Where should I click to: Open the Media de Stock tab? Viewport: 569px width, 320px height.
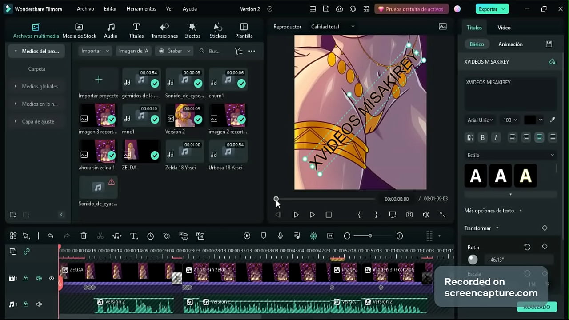click(x=79, y=31)
